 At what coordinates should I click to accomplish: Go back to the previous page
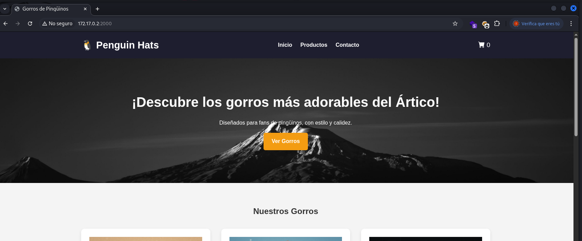[x=5, y=24]
